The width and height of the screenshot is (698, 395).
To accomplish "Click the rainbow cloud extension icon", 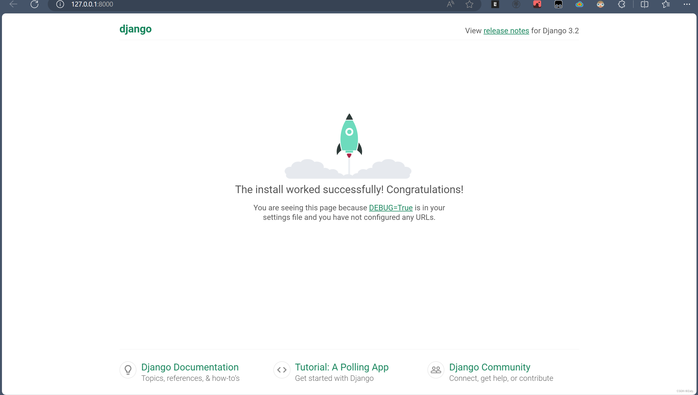I will click(x=579, y=4).
